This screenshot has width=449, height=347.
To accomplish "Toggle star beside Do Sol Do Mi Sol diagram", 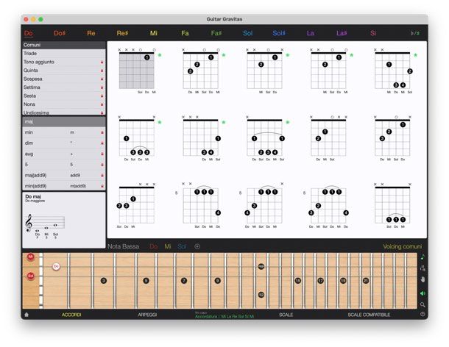I will click(x=288, y=122).
